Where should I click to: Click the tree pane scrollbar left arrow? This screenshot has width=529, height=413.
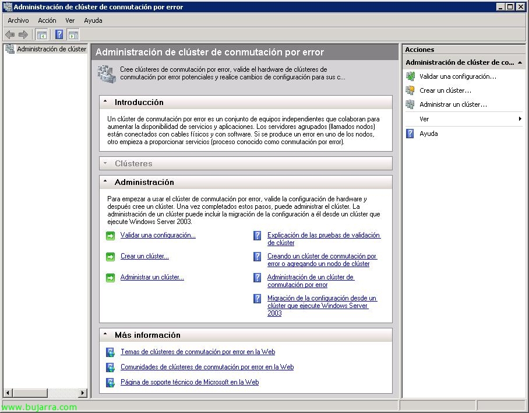pos(8,393)
